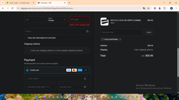Click the American Express logo
Viewport: 179px width, 100px height.
click(80, 70)
